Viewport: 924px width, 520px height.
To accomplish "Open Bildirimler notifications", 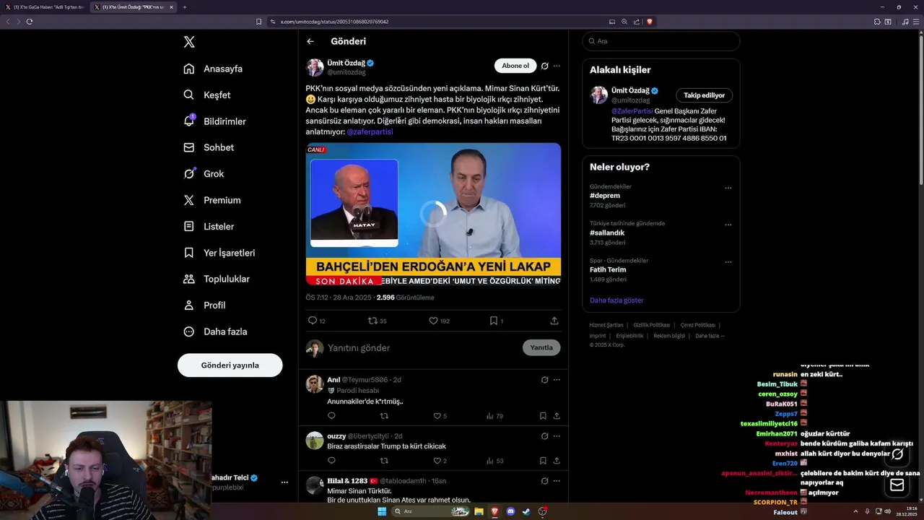I will pos(214,121).
